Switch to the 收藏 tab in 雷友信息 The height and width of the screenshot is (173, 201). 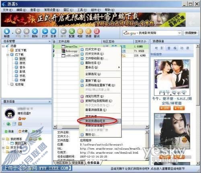[23, 132]
